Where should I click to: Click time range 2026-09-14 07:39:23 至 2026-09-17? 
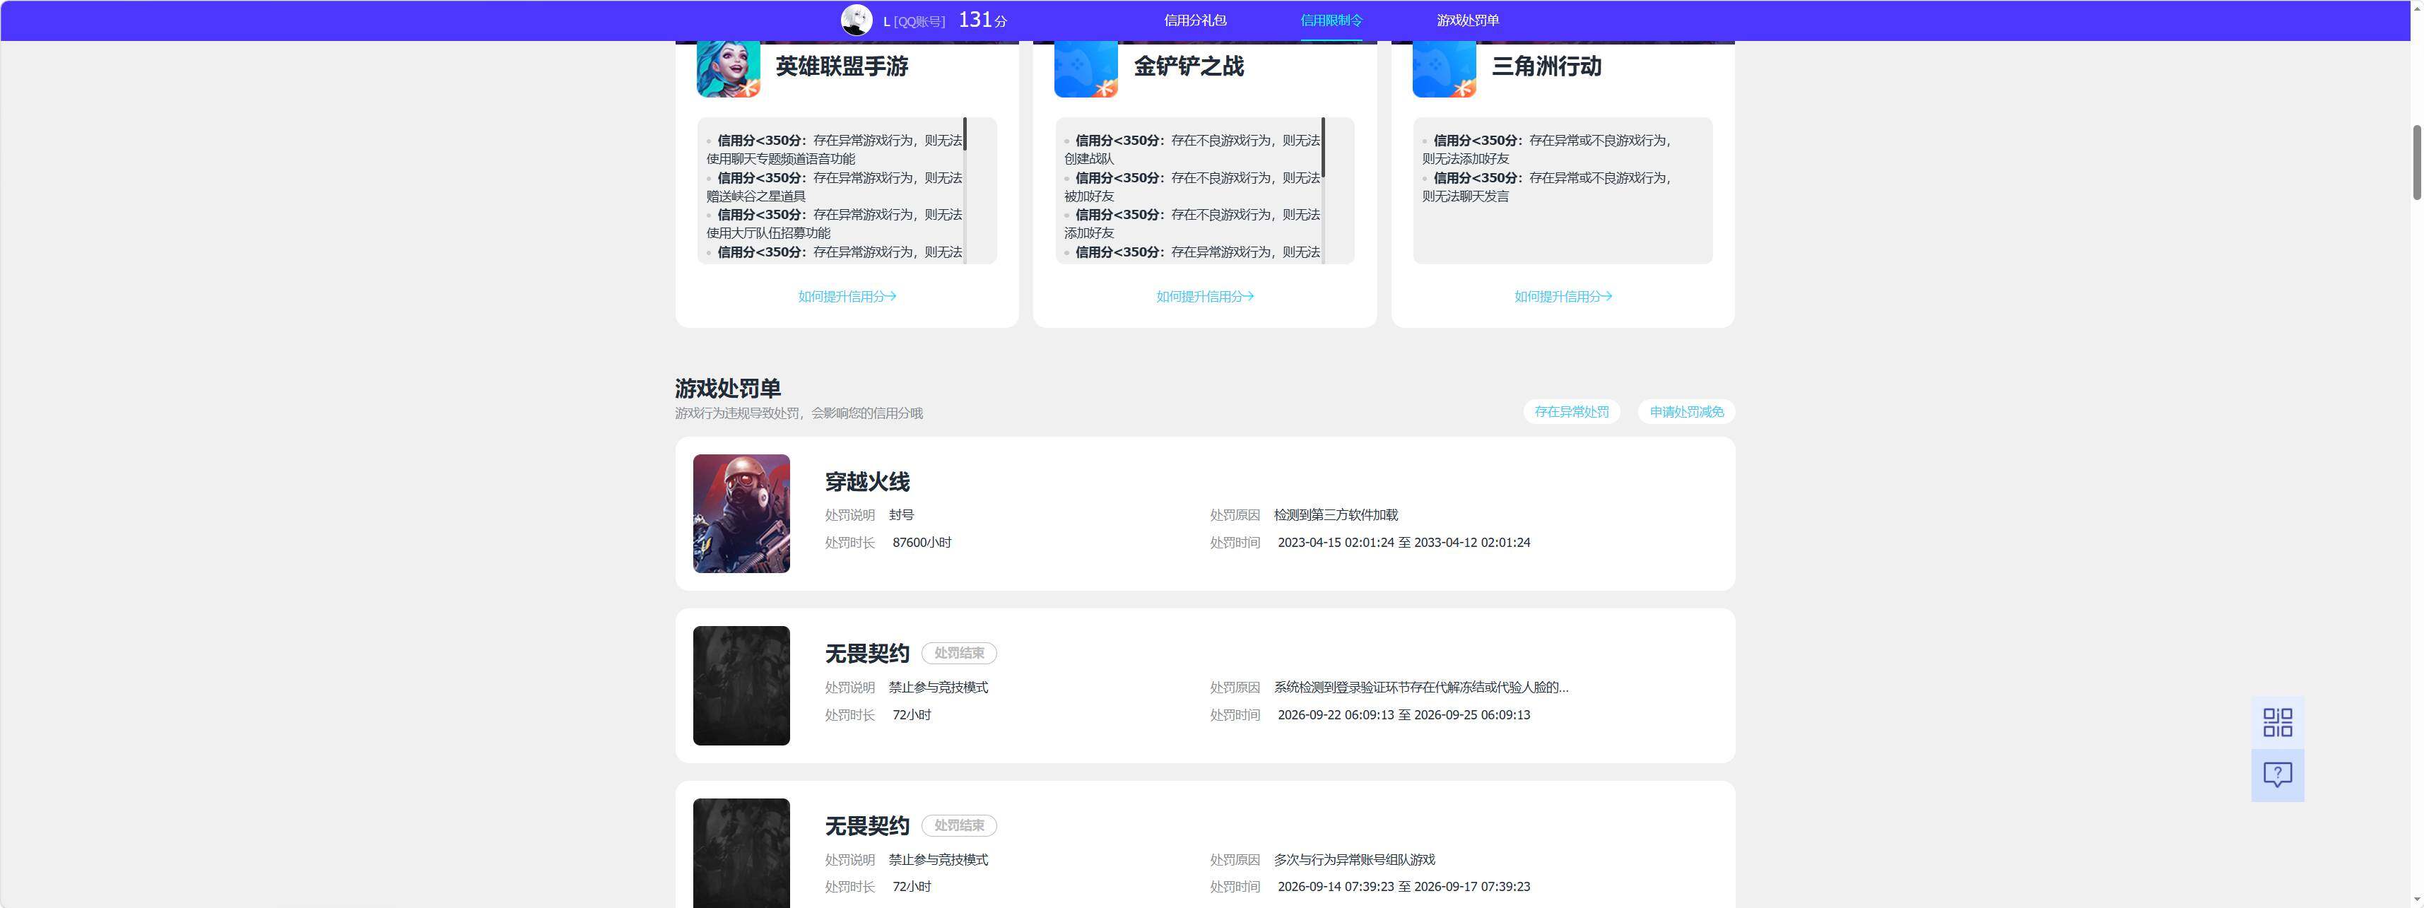click(x=1404, y=886)
